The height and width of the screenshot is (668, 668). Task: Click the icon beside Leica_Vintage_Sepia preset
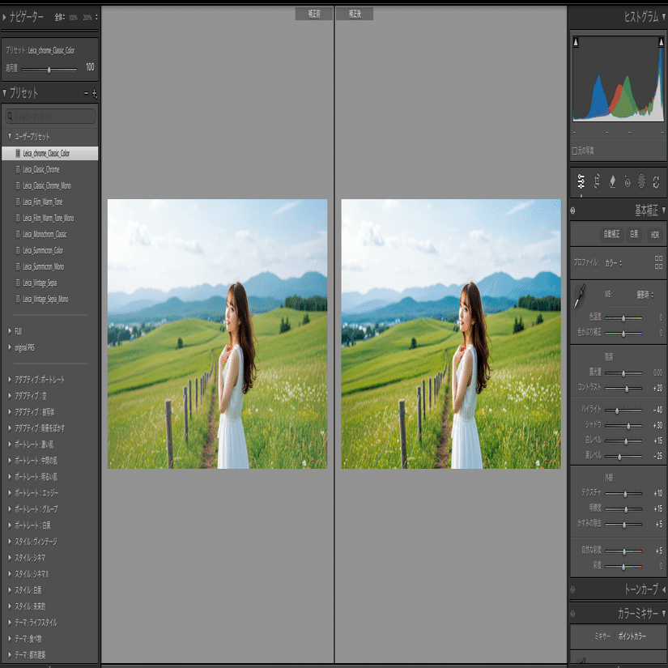(18, 283)
